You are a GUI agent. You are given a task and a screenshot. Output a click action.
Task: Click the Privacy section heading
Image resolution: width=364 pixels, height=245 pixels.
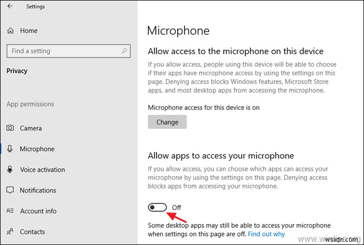click(17, 71)
